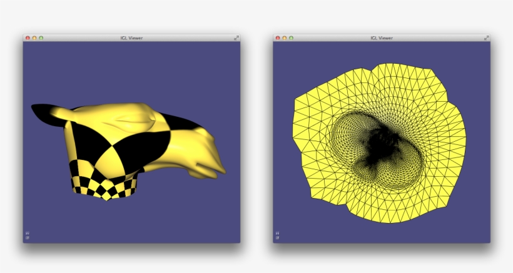The height and width of the screenshot is (273, 513).
Task: Click upper minimized bar icon in right viewer
Action: [x=277, y=233]
